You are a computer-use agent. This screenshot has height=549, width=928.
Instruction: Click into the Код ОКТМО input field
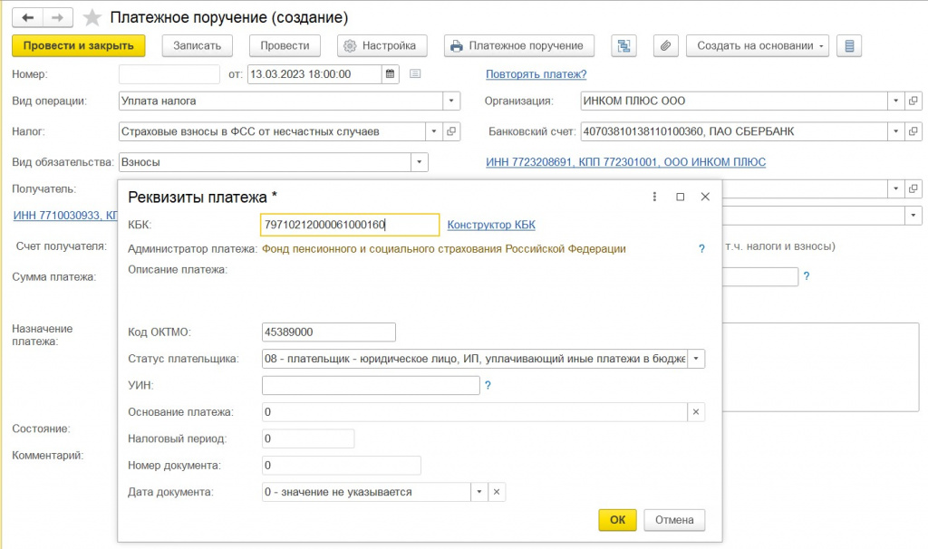(x=328, y=332)
